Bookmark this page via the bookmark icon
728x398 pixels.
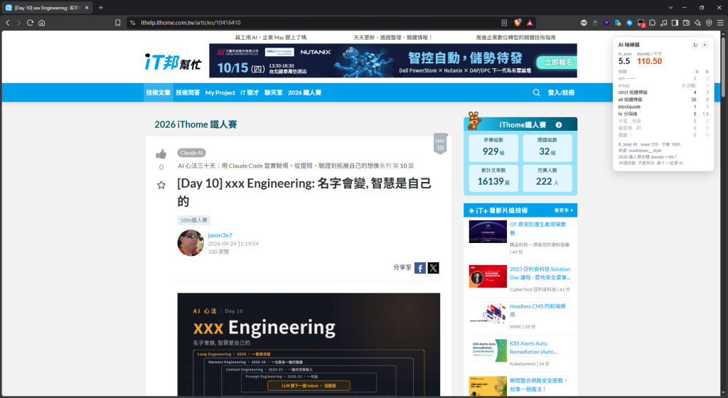pos(118,22)
